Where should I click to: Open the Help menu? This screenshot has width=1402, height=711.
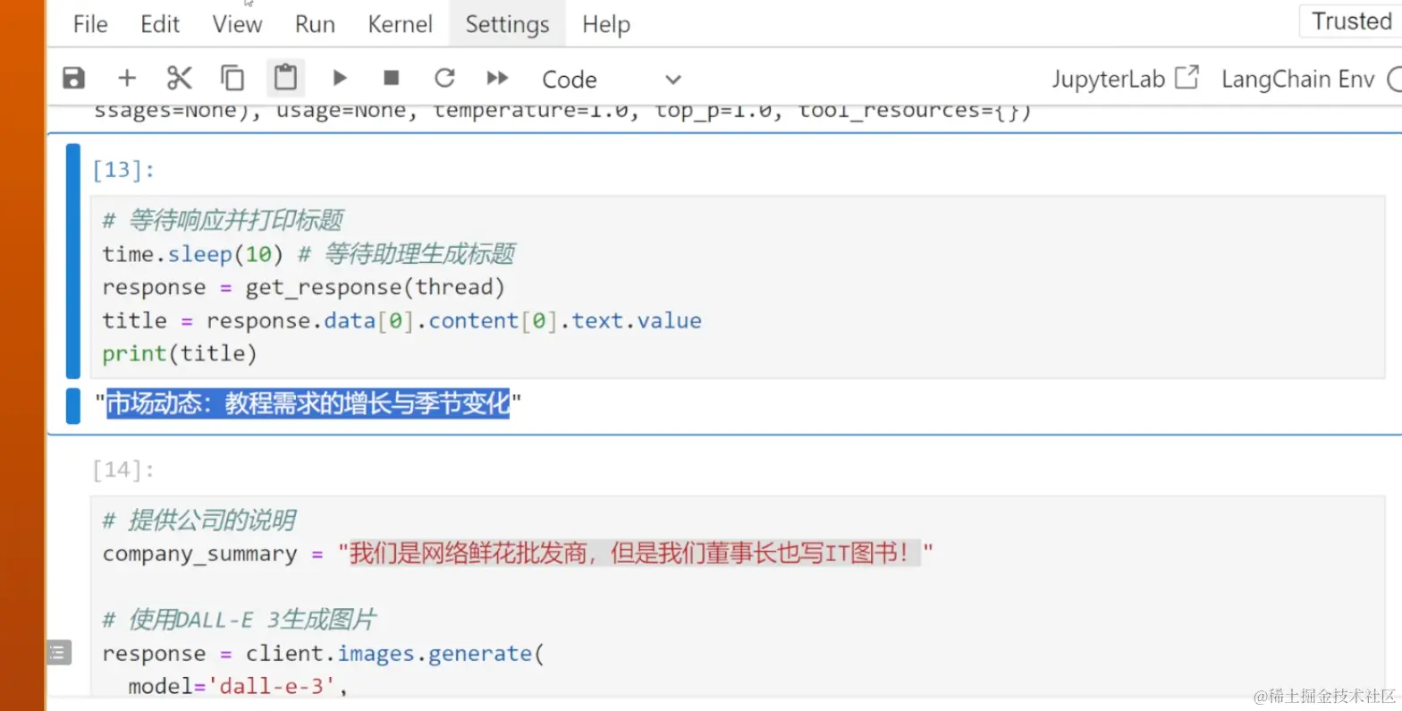[605, 24]
